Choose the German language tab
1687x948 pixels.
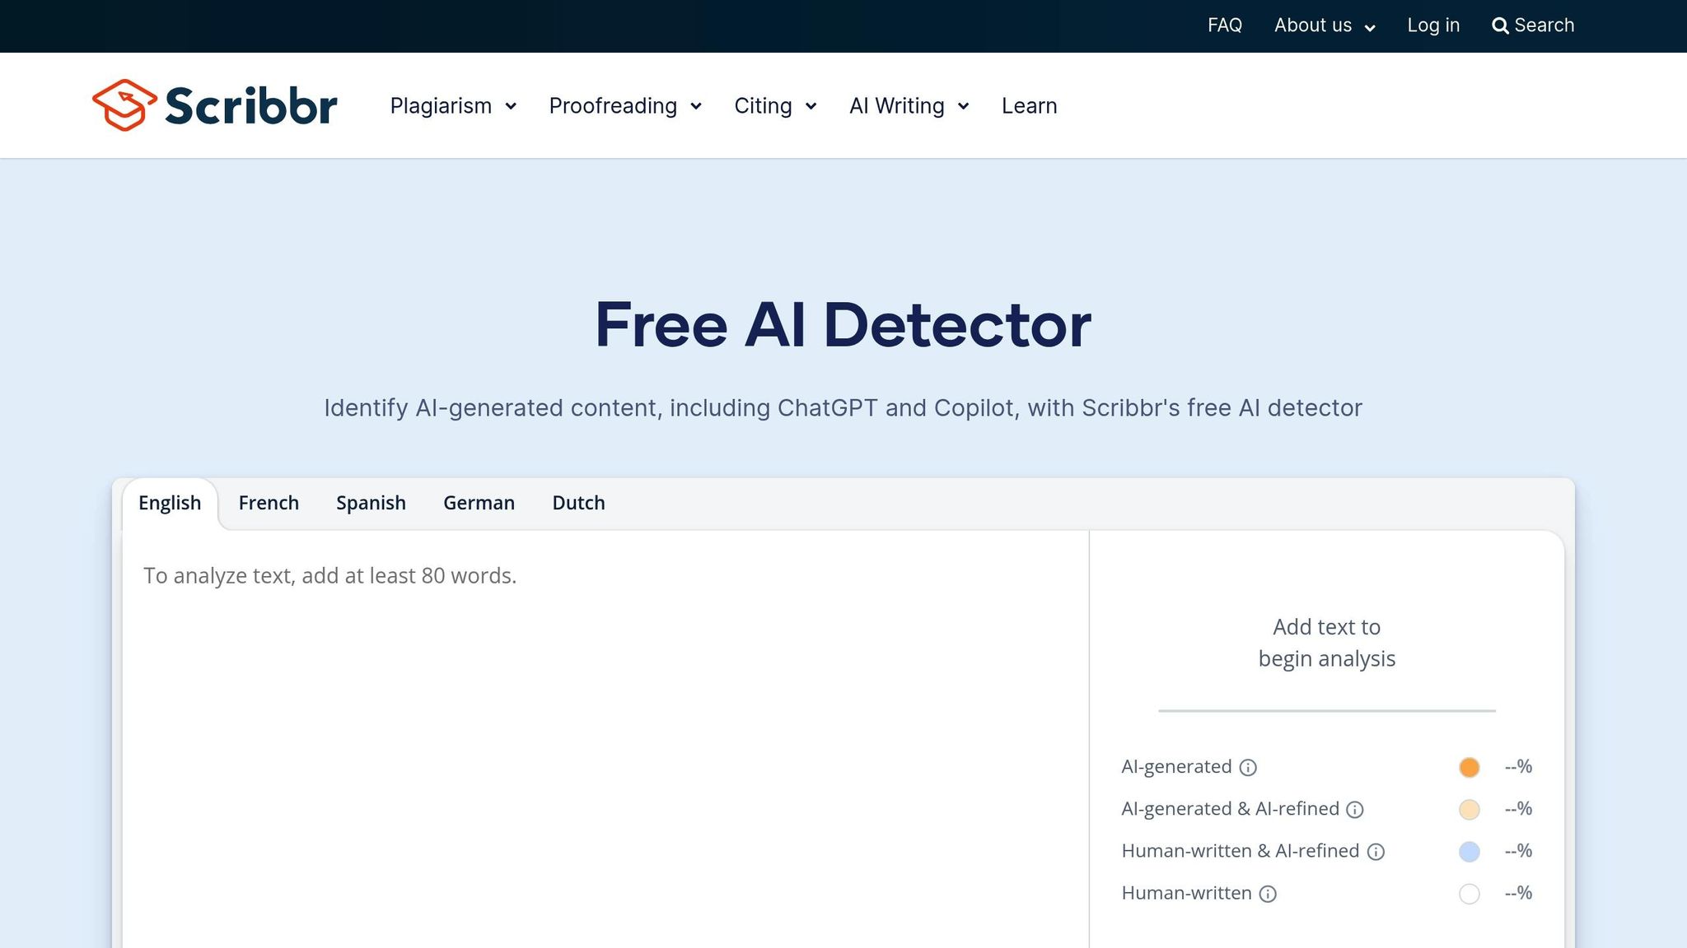tap(479, 503)
